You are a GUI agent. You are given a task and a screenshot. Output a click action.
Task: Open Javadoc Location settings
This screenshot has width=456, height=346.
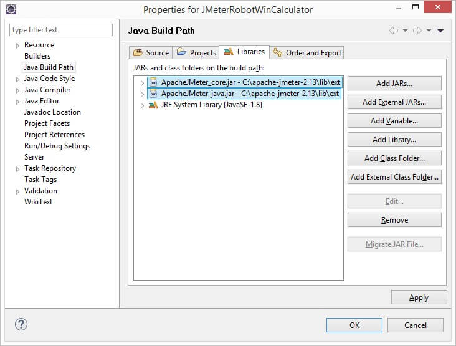(52, 112)
